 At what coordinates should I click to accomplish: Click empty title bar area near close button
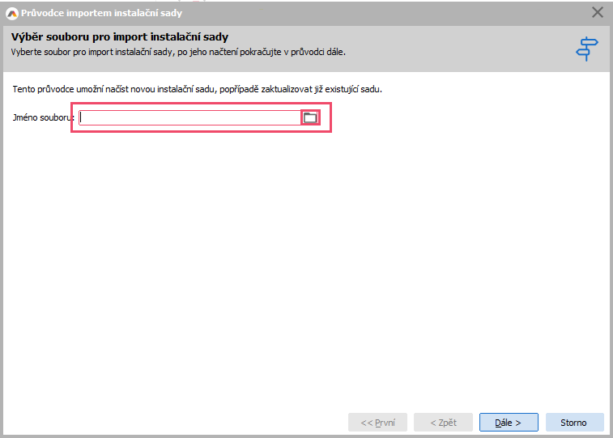pos(486,12)
